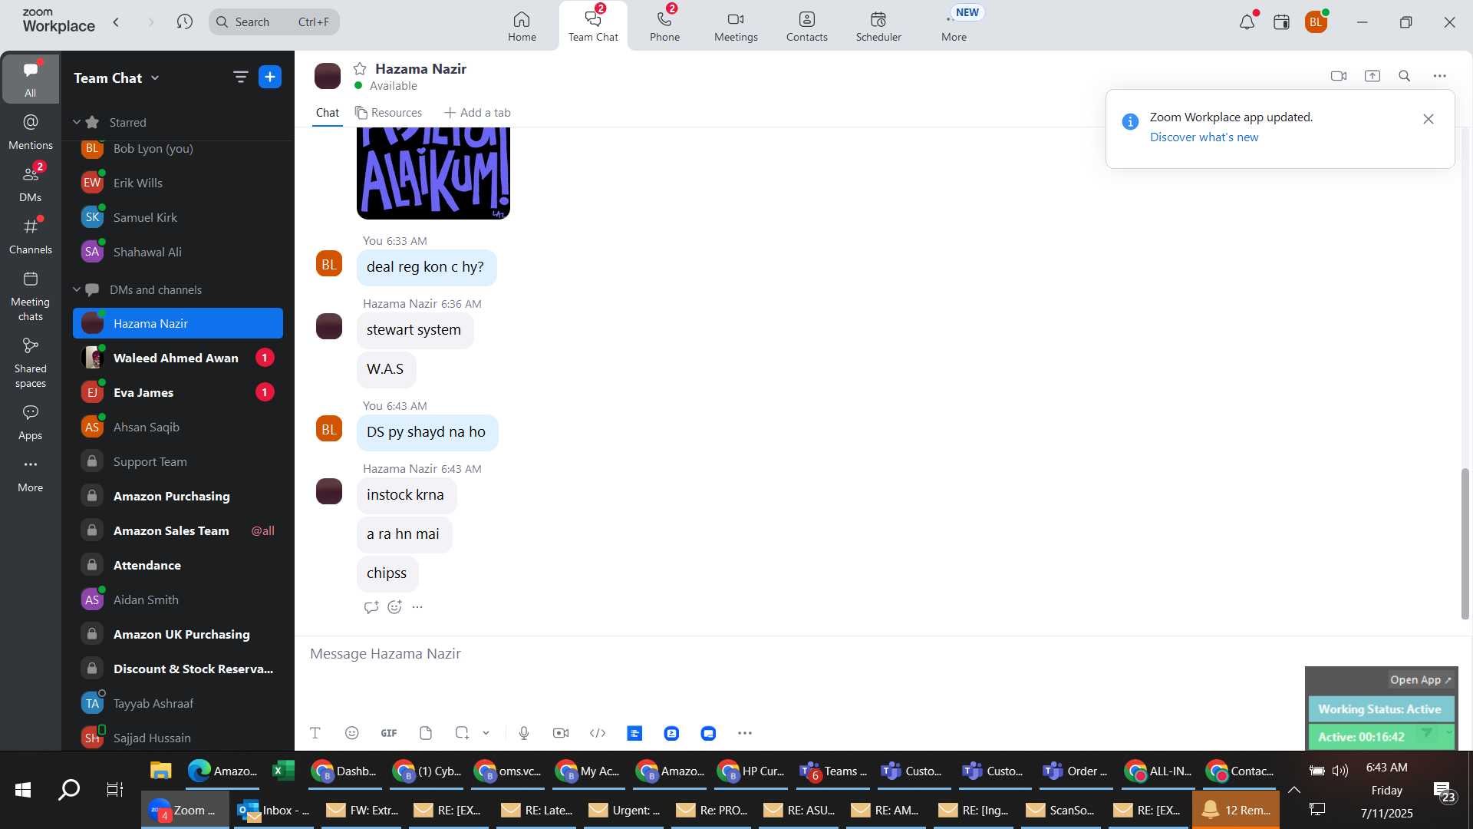Open the Attendance channel
This screenshot has height=829, width=1473.
pyautogui.click(x=178, y=565)
